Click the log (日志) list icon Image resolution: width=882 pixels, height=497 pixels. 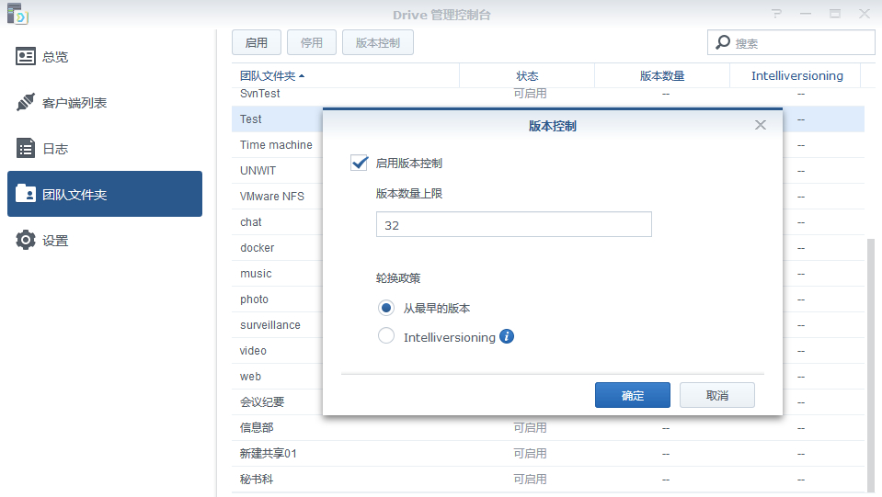click(x=26, y=149)
